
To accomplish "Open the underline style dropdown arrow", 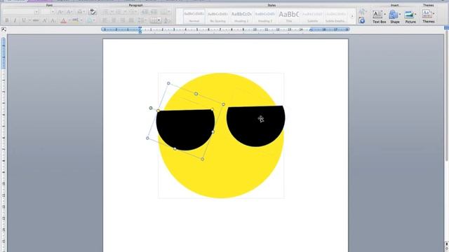I will click(x=29, y=20).
